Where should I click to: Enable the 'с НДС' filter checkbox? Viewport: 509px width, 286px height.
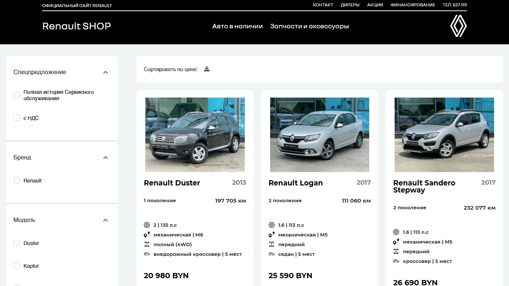pyautogui.click(x=17, y=118)
